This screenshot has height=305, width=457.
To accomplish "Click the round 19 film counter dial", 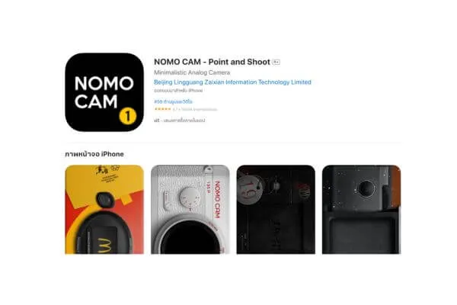I will coord(251,187).
